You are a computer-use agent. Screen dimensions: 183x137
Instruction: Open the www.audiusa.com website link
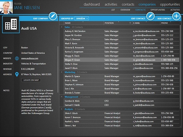pos(30,58)
